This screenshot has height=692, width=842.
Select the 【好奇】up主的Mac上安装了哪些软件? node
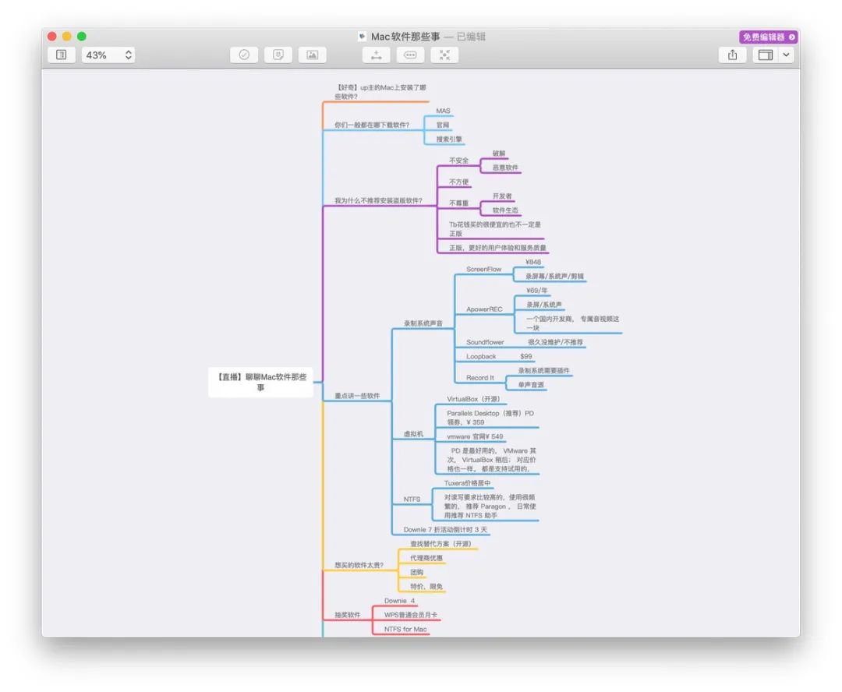pyautogui.click(x=381, y=92)
